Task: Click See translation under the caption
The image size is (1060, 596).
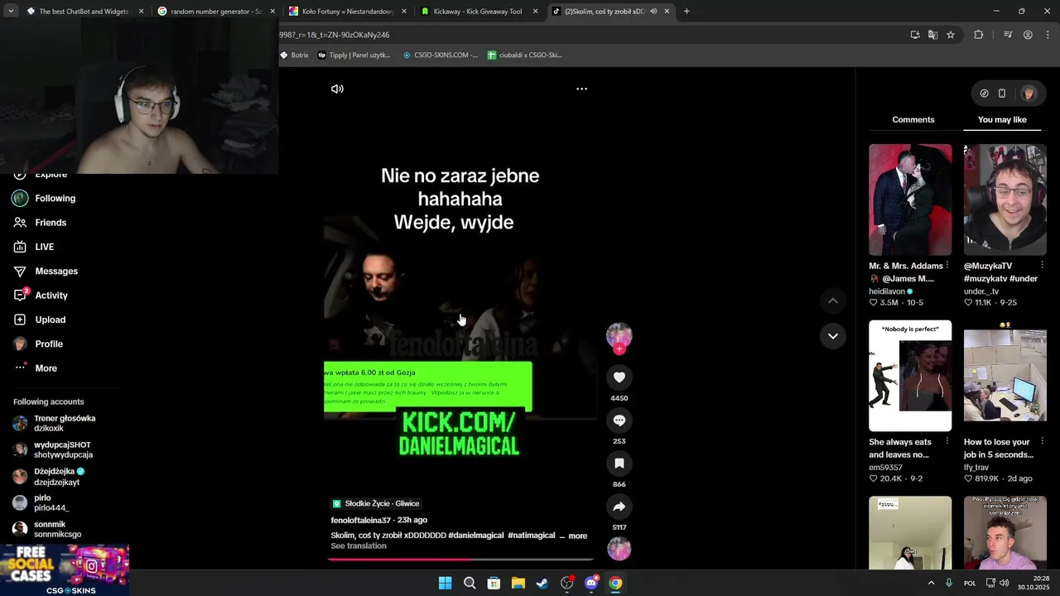Action: (359, 546)
